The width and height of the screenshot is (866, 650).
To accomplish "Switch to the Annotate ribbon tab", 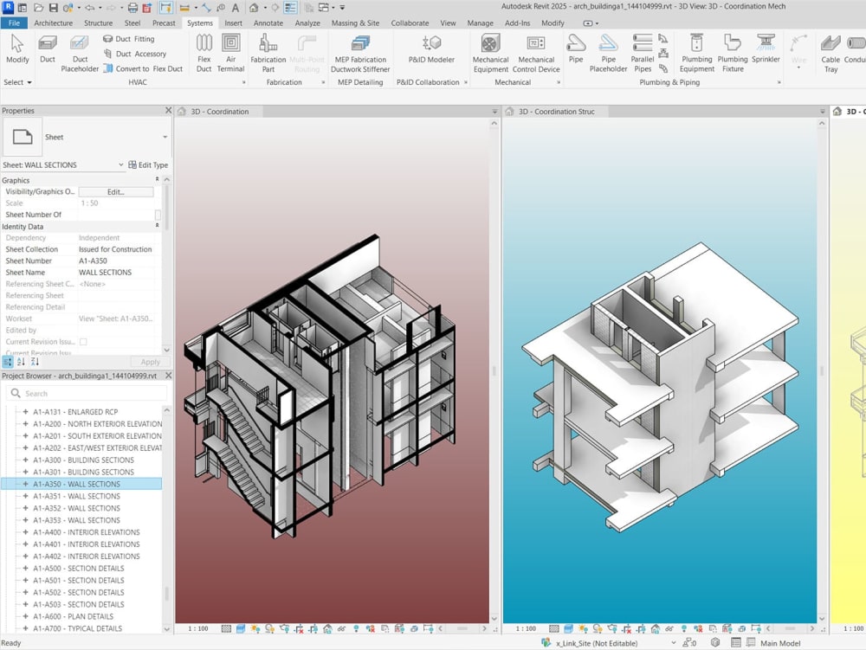I will [268, 23].
